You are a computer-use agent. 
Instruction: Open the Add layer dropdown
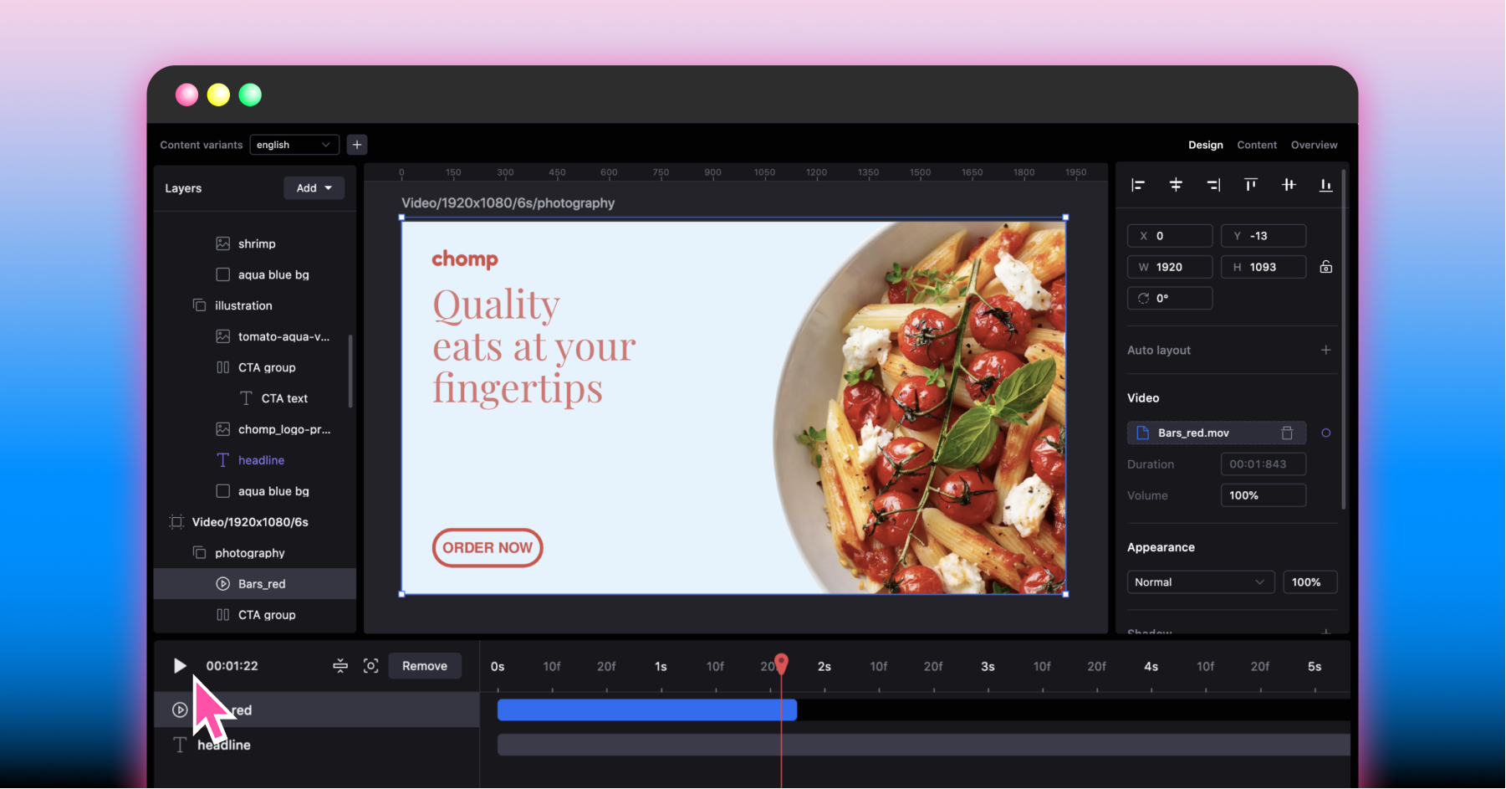[x=314, y=188]
